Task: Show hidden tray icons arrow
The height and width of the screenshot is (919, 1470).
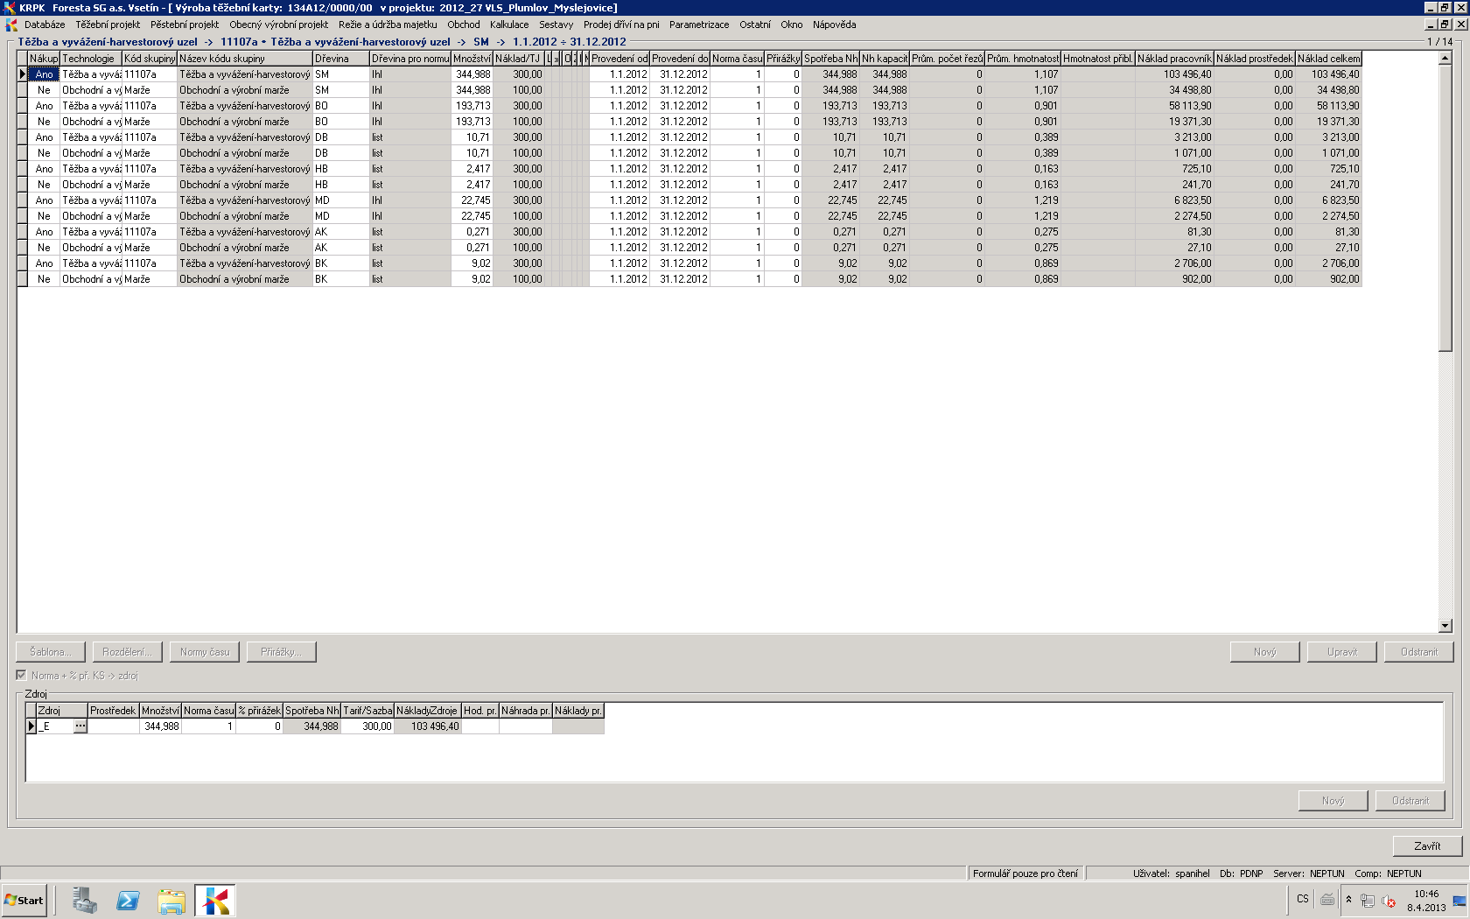Action: click(1348, 900)
